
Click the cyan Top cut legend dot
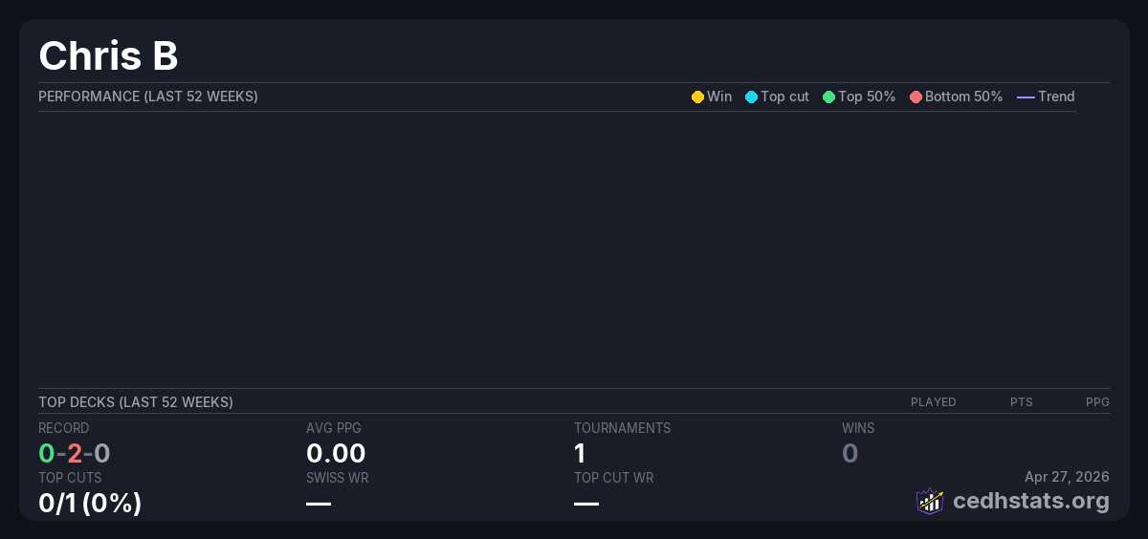tap(751, 97)
